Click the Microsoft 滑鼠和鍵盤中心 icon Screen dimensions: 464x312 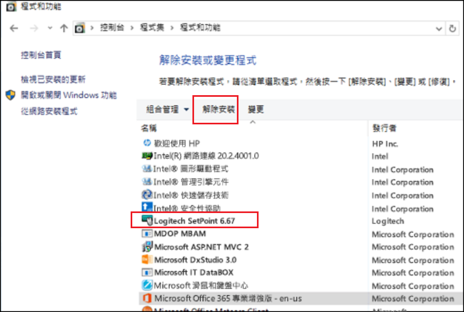147,285
